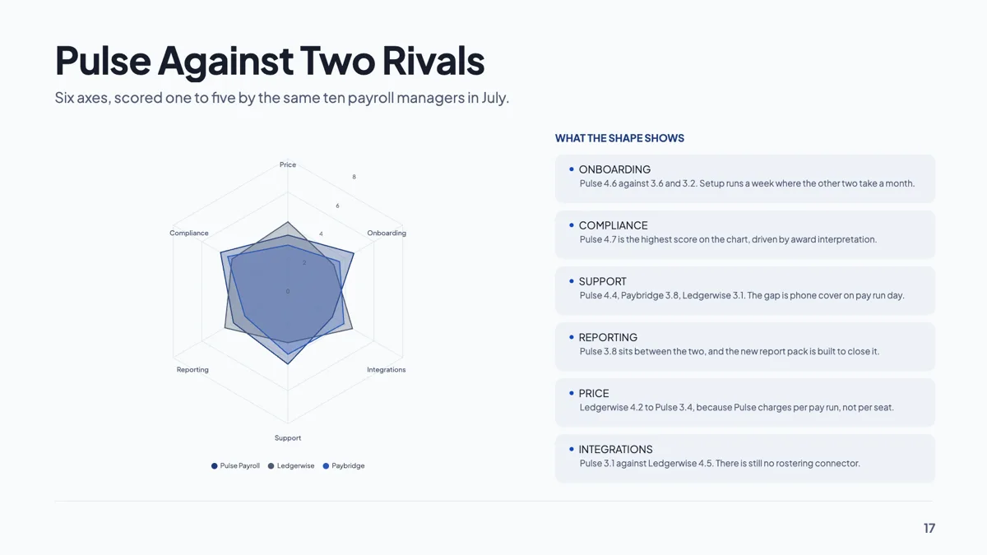Click the Support axis label on radar
987x555 pixels.
[288, 438]
